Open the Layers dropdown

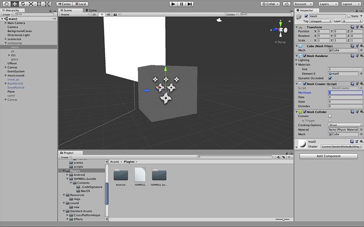click(328, 4)
